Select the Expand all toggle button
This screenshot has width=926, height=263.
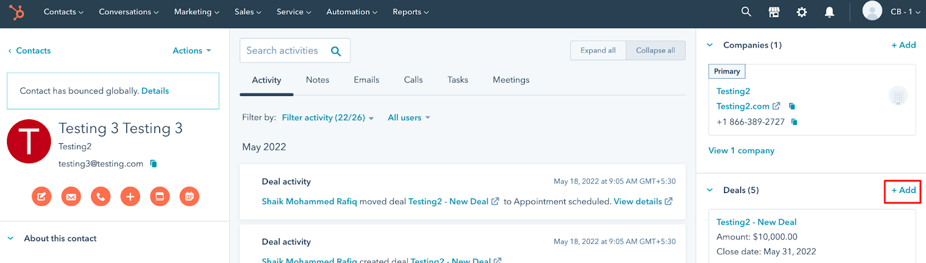[598, 50]
